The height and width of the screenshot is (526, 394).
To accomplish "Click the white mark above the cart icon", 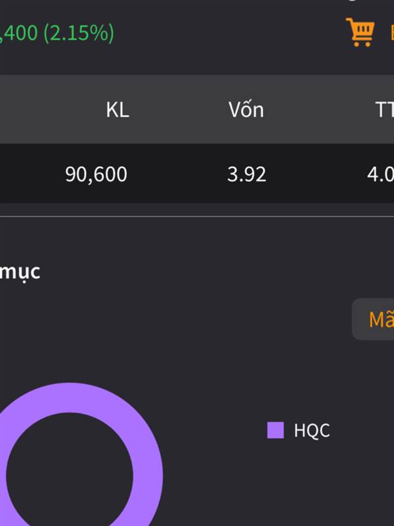I will 351,1.
